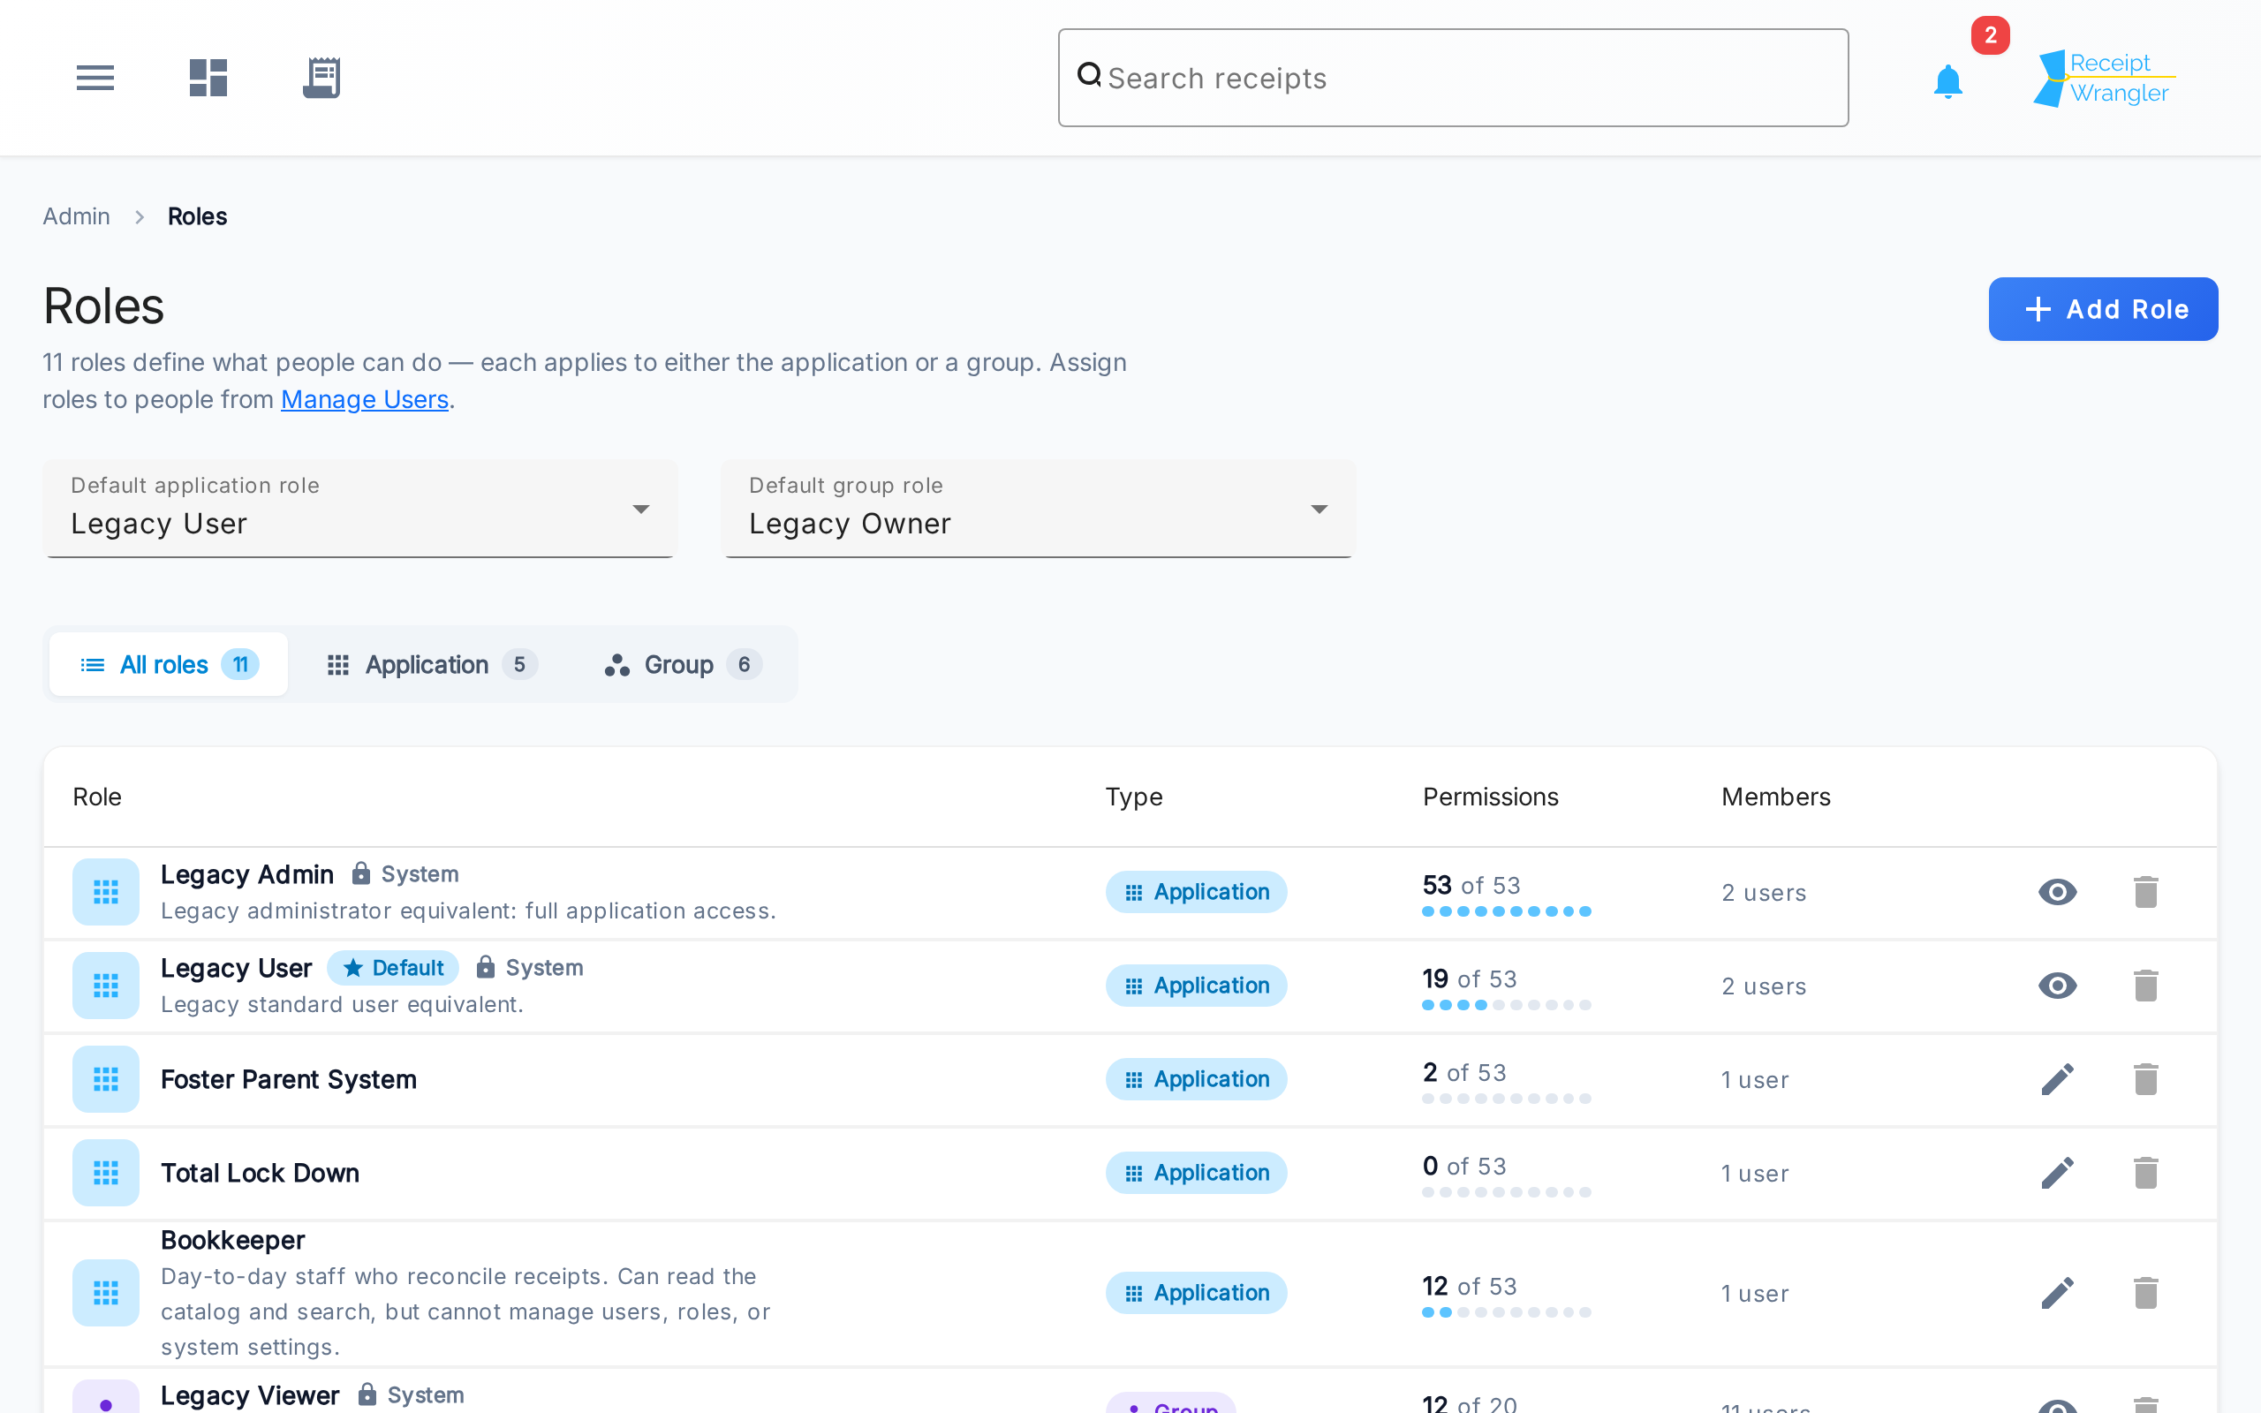Click the Application type chip for Legacy User
Viewport: 2261px width, 1413px height.
click(1196, 985)
